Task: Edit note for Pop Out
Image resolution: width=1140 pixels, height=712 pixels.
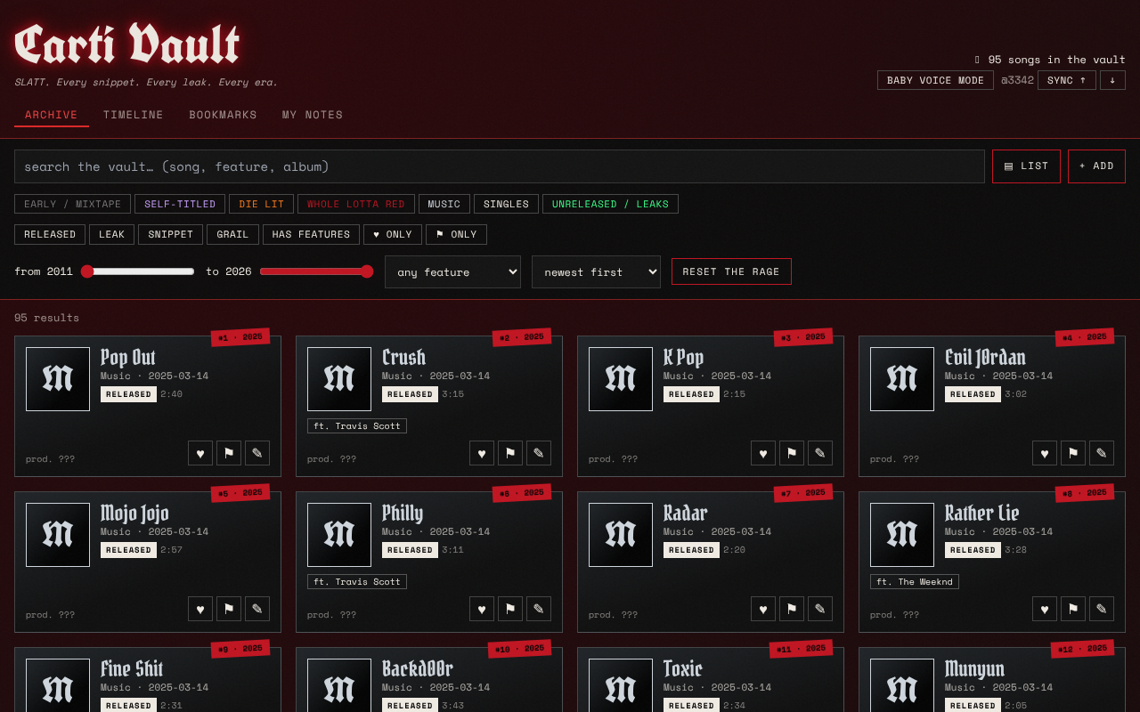Action: [x=257, y=453]
